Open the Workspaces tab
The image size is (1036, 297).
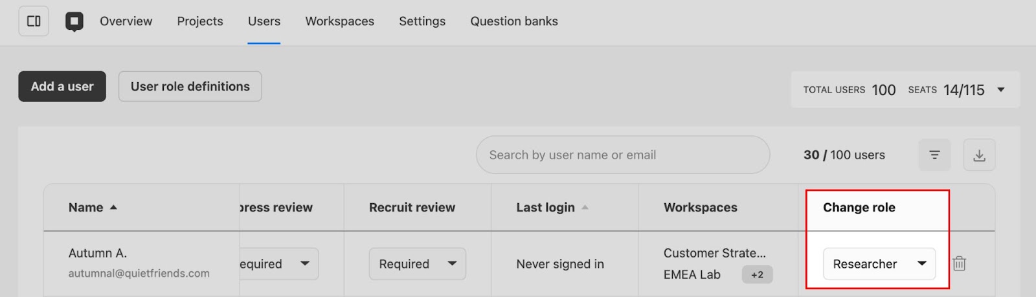click(340, 21)
